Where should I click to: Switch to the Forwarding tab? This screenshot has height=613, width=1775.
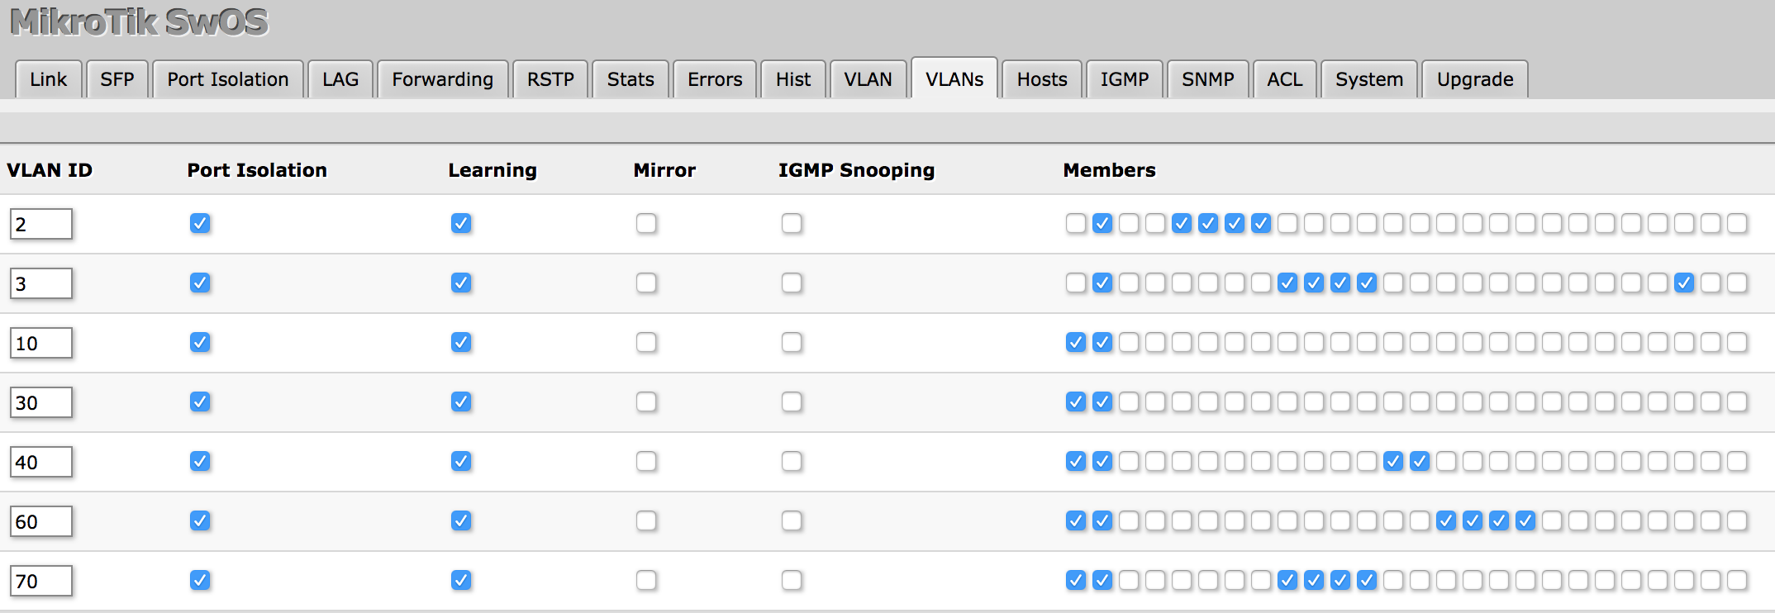442,79
